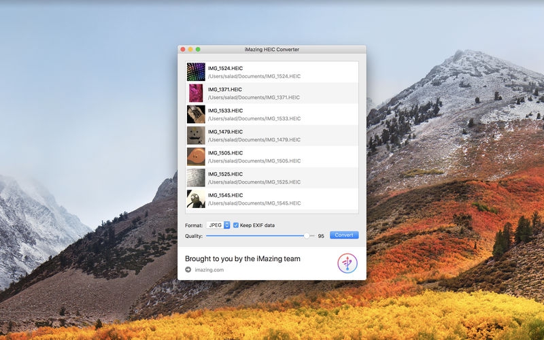Click the file name IMG_1533.HEIC

225,111
